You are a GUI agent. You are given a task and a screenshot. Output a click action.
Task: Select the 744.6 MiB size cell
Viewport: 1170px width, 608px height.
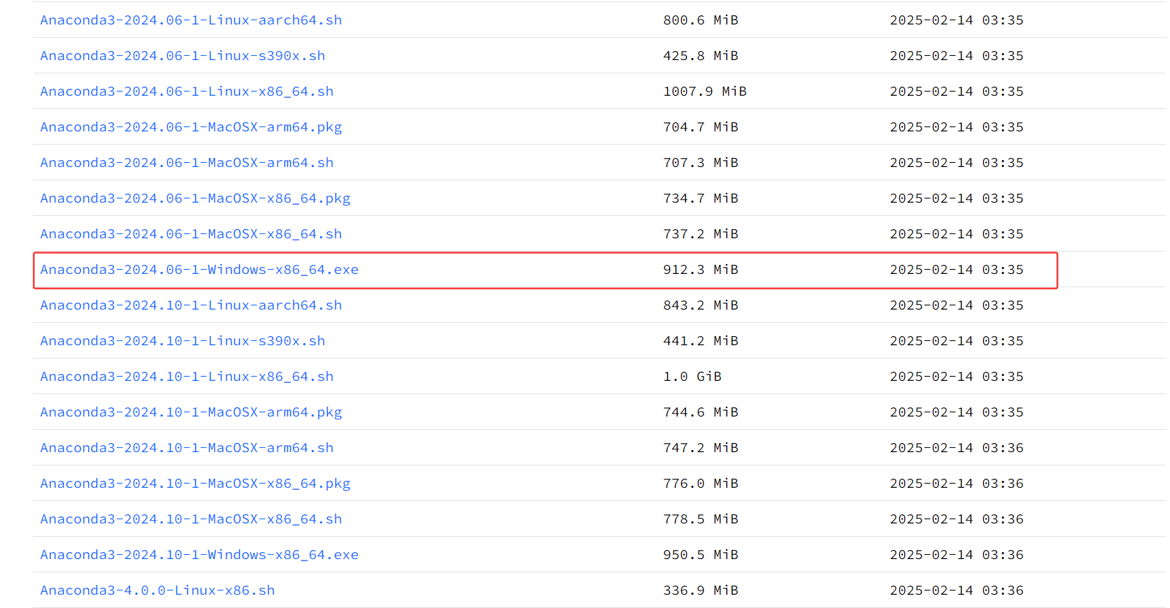[701, 412]
